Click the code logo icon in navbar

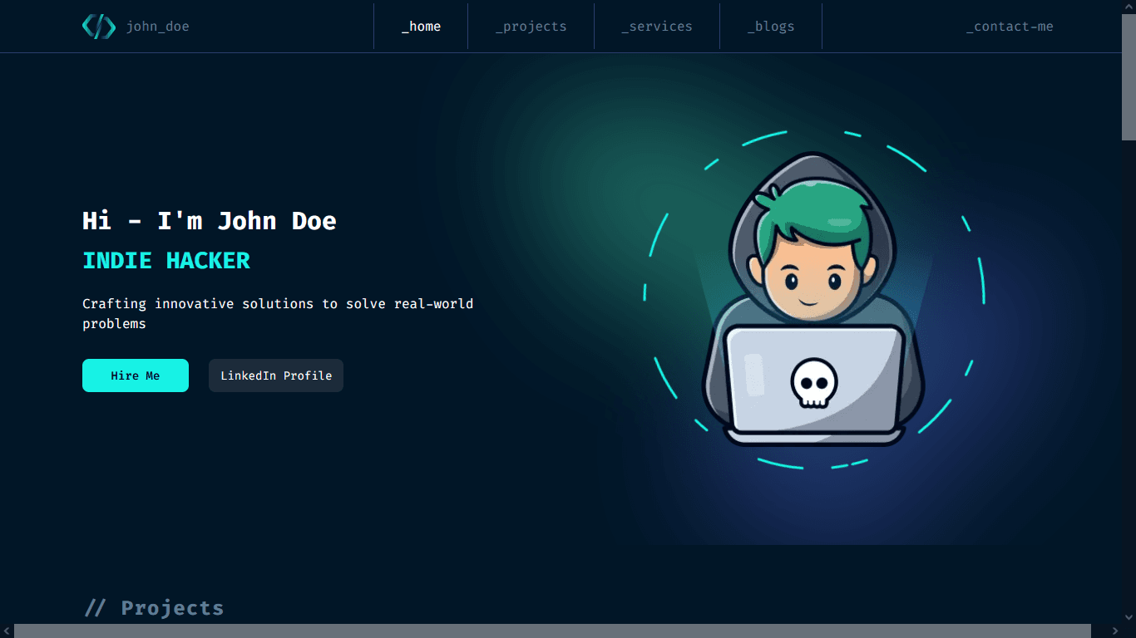pos(99,26)
